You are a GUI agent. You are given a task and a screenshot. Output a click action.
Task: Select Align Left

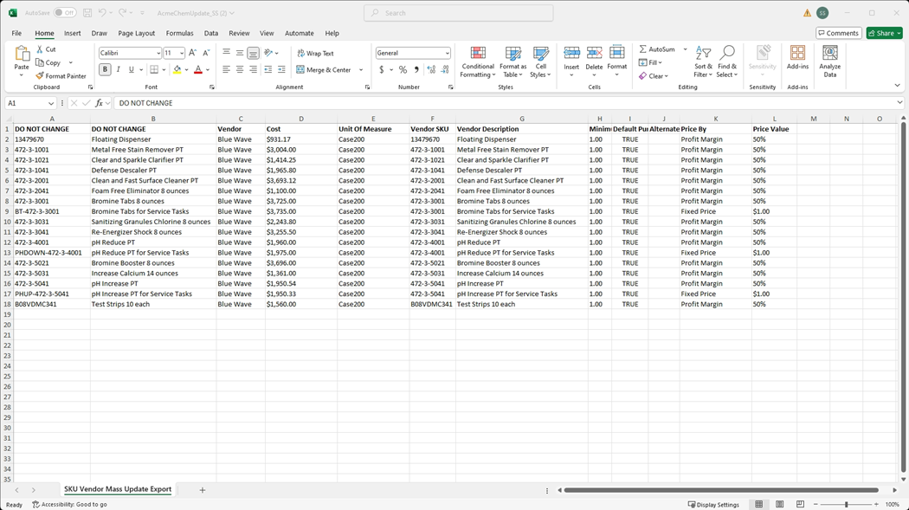pos(226,69)
